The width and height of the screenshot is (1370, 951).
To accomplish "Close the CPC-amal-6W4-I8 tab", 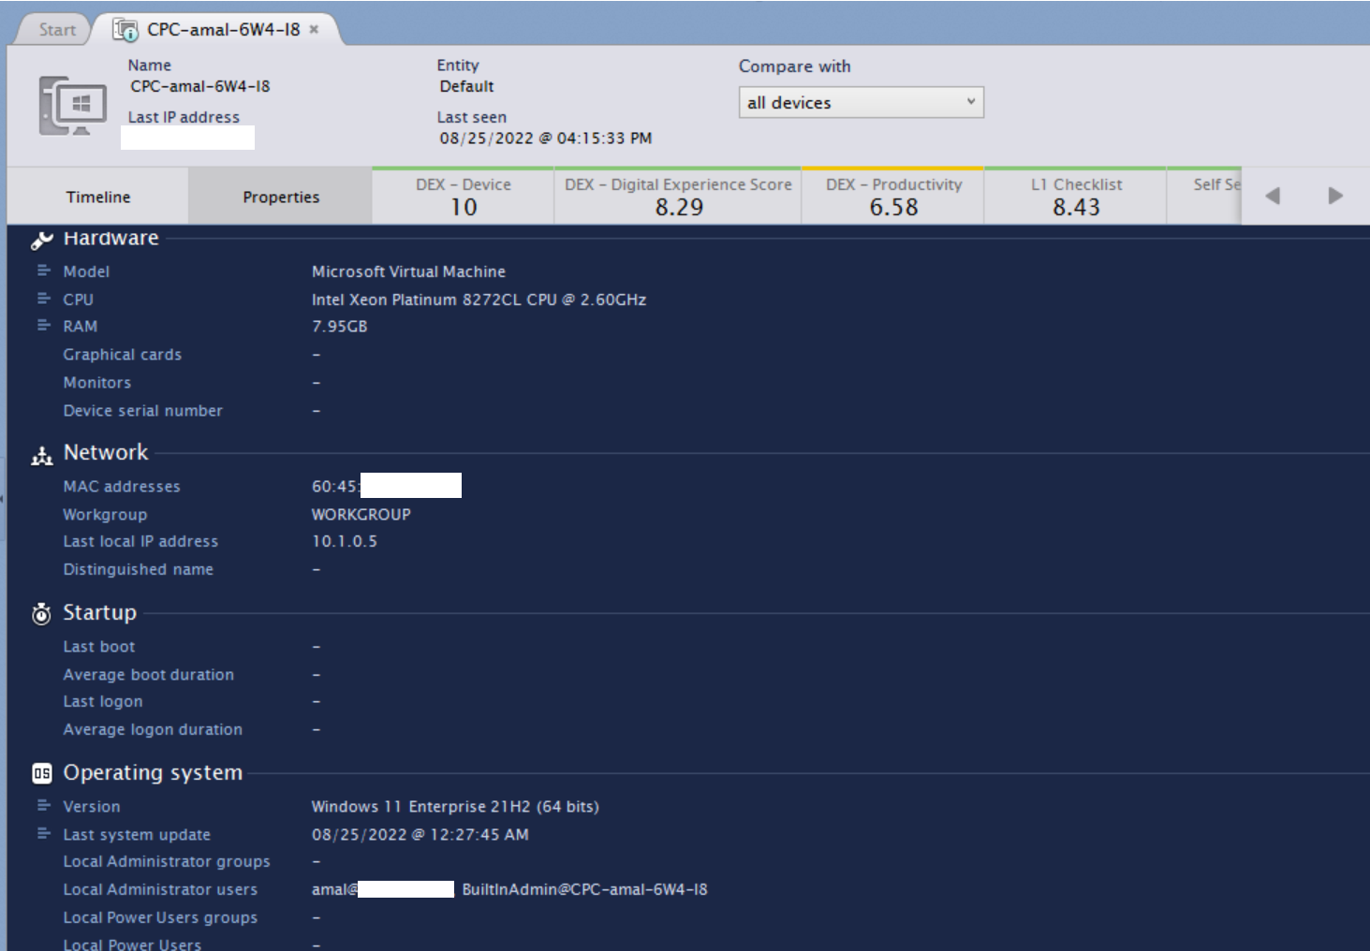I will click(x=314, y=29).
